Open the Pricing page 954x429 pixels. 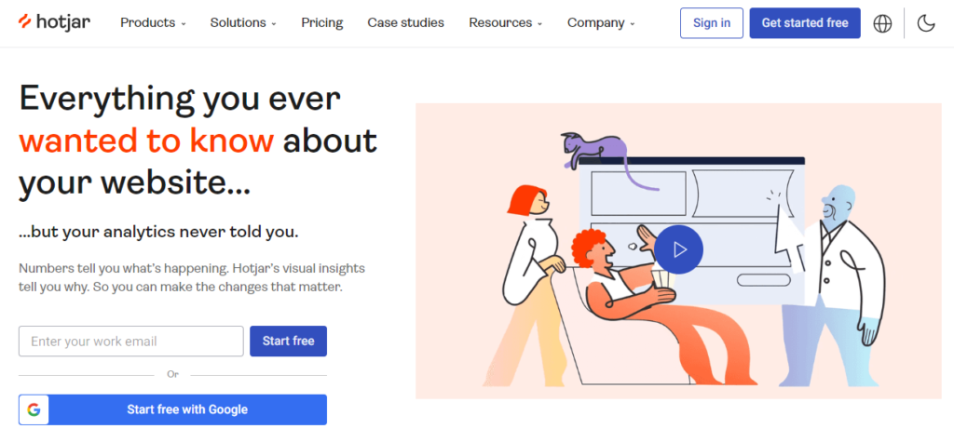pos(321,23)
